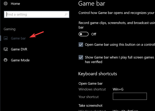Uncheck Show Game bar in full screen games
The height and width of the screenshot is (111, 155).
coord(81,57)
